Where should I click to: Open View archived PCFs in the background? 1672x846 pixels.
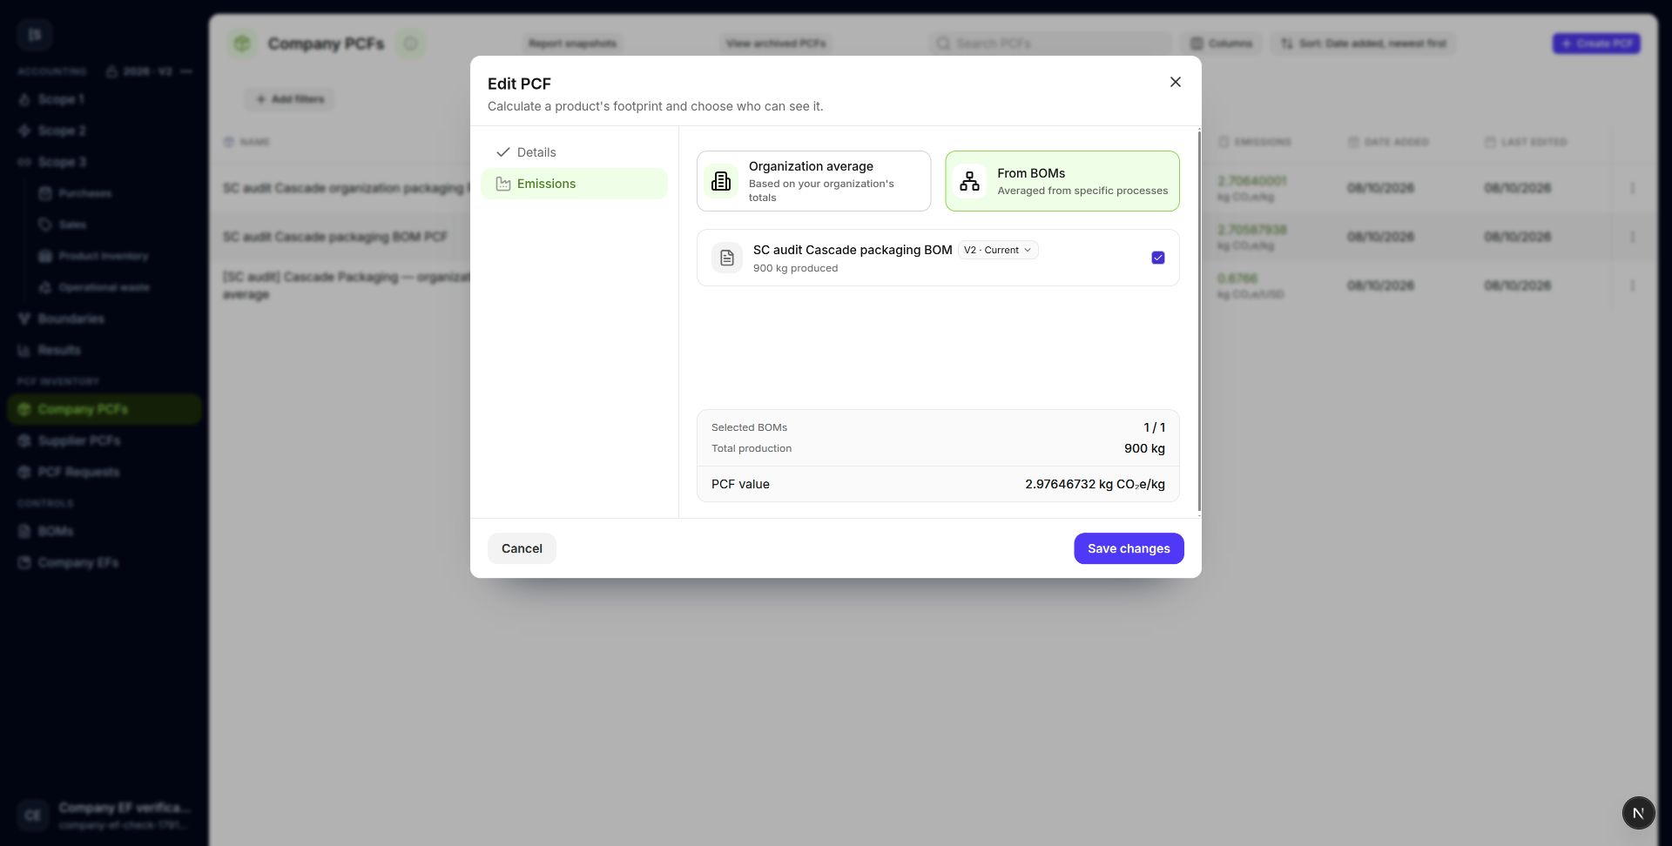[x=776, y=44]
